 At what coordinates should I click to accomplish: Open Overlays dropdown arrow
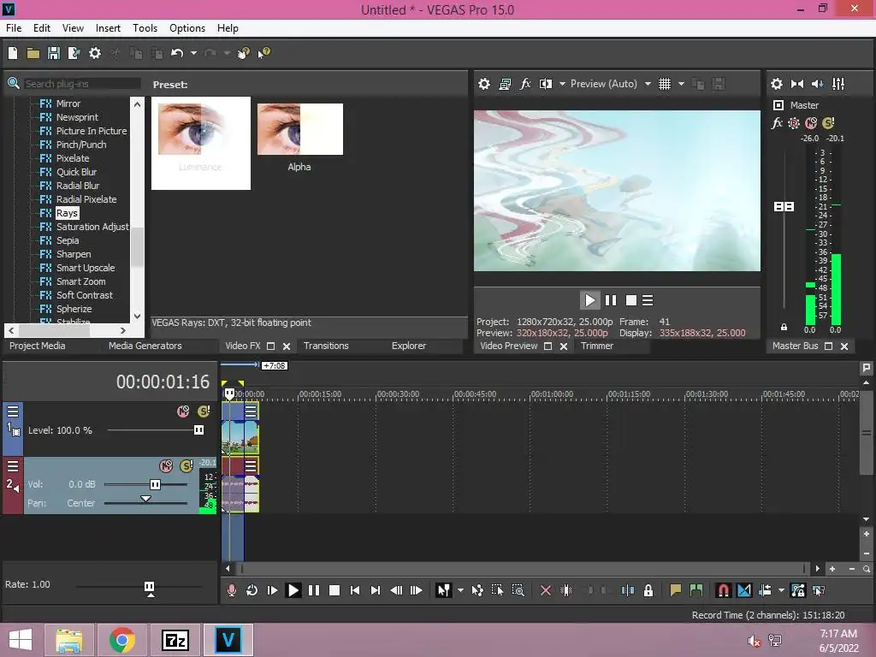tap(681, 84)
